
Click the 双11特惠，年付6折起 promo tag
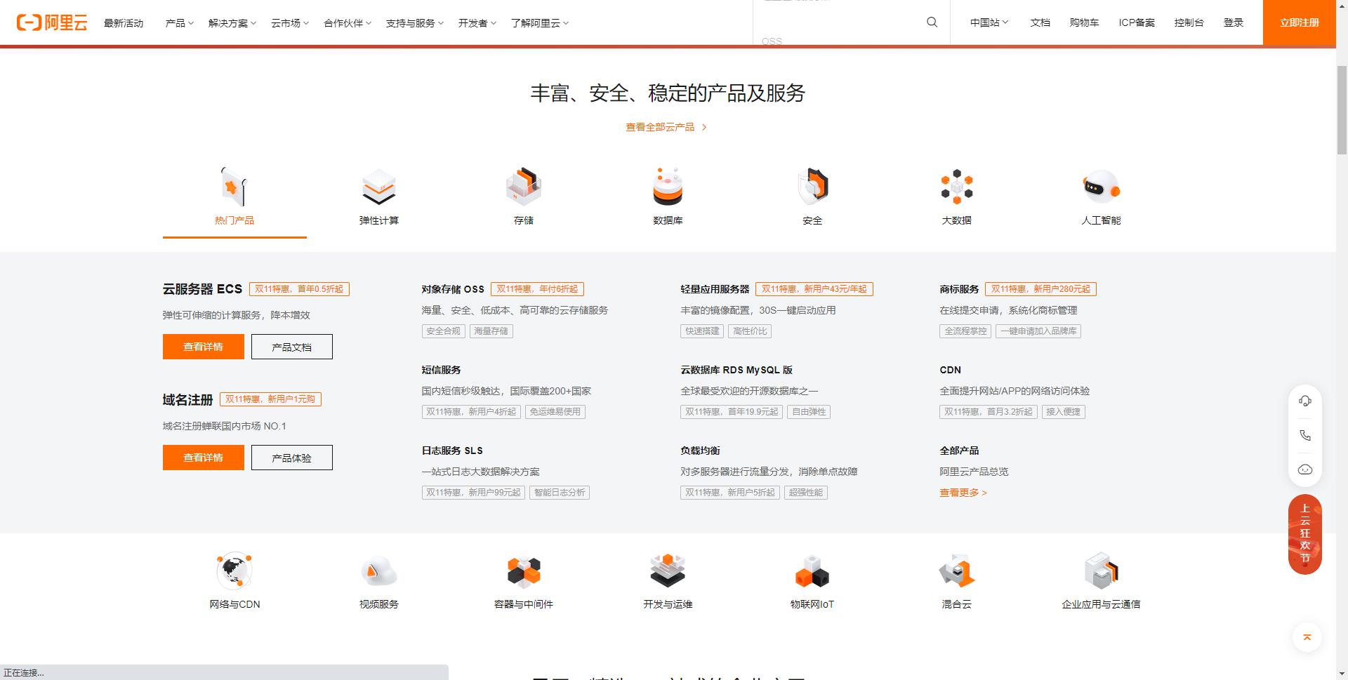tap(537, 289)
